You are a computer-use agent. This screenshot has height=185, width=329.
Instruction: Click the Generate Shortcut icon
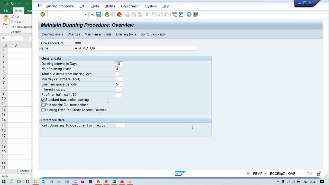pyautogui.click(x=181, y=14)
